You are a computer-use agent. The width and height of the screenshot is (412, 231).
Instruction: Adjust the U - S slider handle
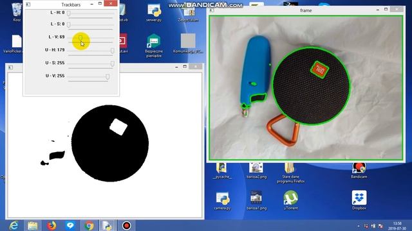(112, 64)
